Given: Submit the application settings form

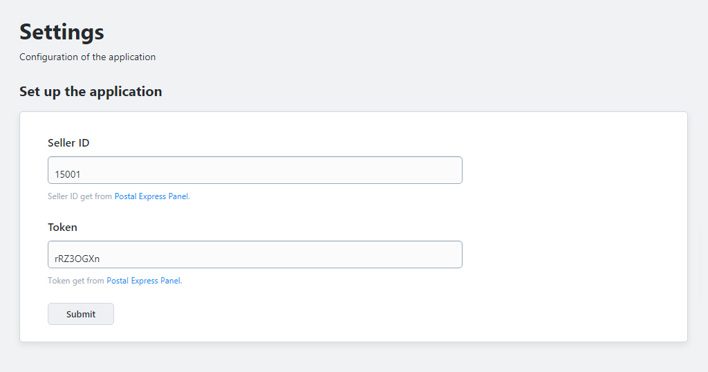Looking at the screenshot, I should point(81,314).
